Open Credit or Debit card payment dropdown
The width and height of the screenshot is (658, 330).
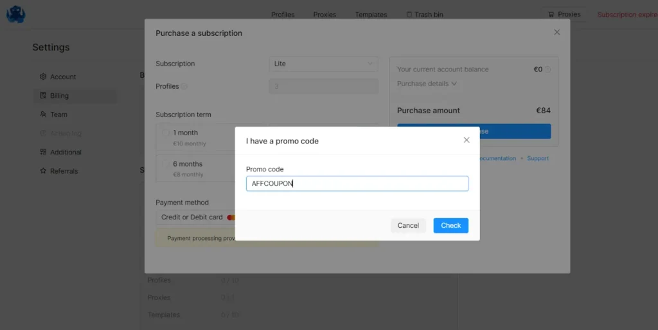coord(195,217)
